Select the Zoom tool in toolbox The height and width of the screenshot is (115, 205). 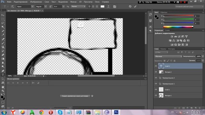pos(3,91)
